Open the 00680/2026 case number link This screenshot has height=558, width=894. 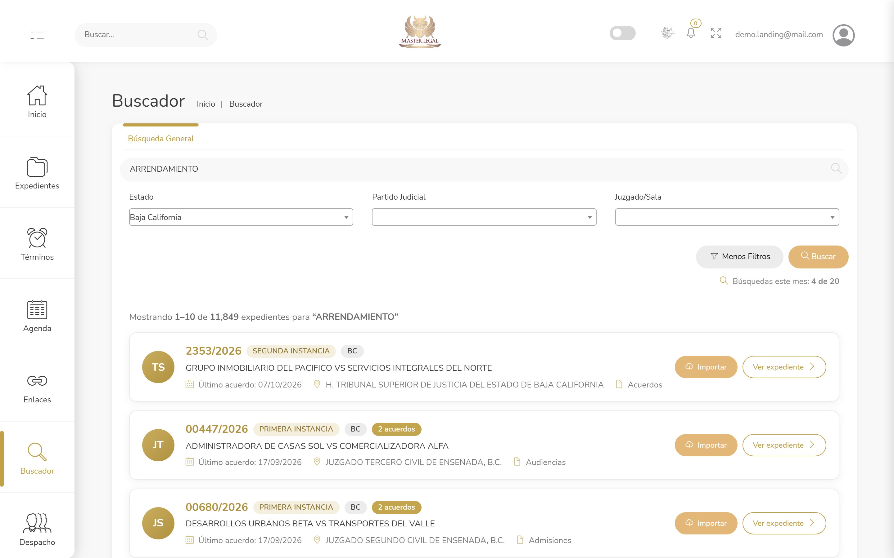[216, 507]
